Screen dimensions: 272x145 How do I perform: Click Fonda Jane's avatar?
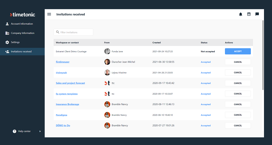click(x=107, y=51)
